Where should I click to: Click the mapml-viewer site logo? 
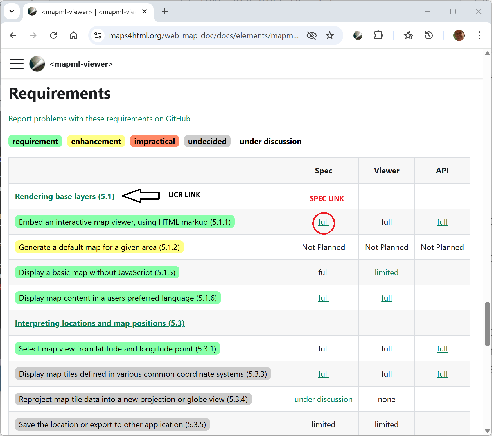37,64
